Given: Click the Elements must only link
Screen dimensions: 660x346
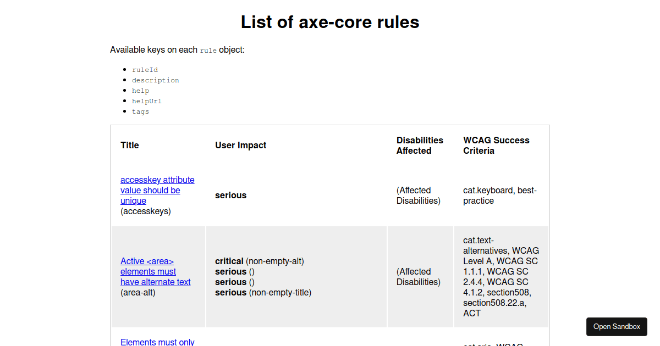Looking at the screenshot, I should point(157,342).
